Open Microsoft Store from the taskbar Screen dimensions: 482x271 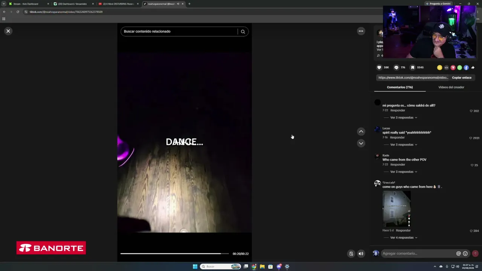pyautogui.click(x=270, y=266)
